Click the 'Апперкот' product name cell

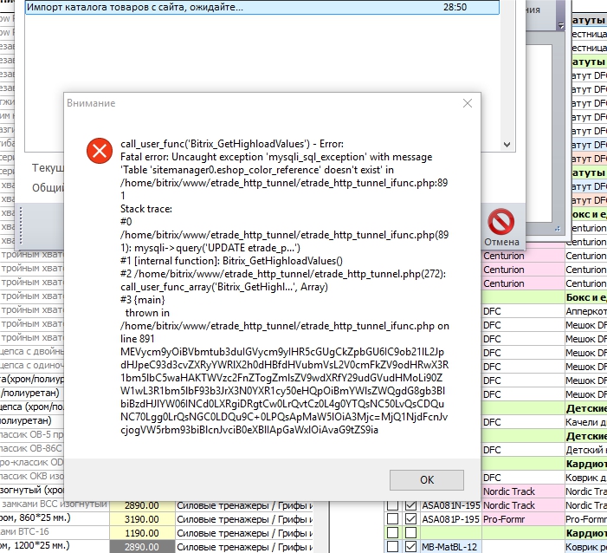[x=586, y=311]
